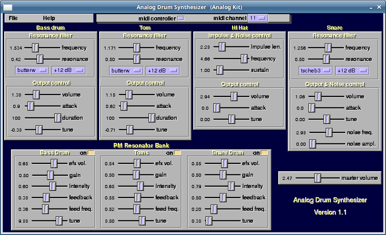Click Tom frequency slider handle
The image size is (386, 235).
coord(137,48)
